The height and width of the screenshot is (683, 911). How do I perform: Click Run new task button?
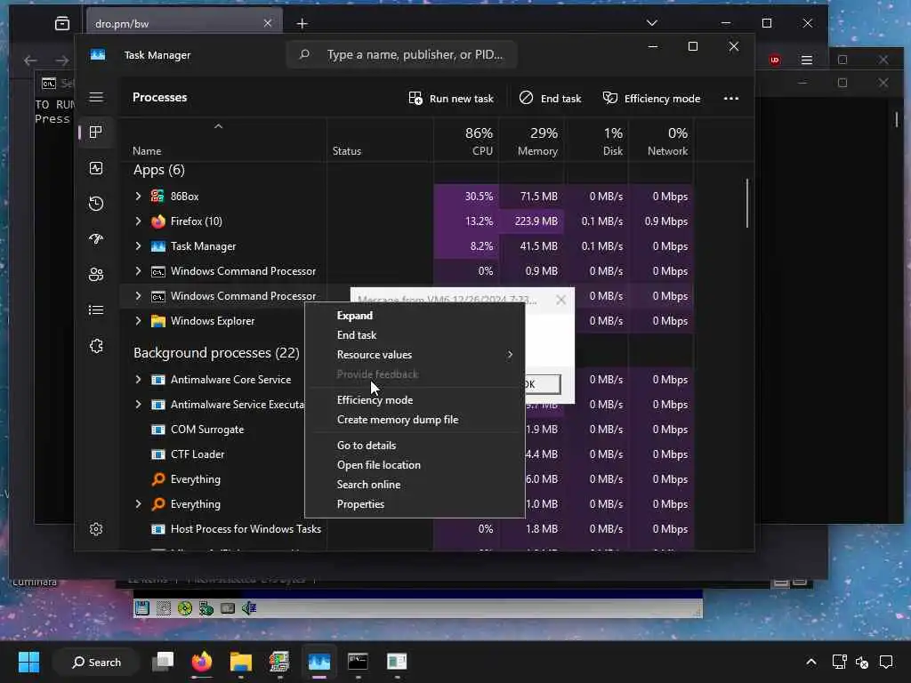pos(451,98)
